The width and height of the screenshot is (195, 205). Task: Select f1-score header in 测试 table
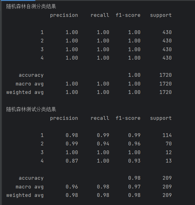point(128,118)
